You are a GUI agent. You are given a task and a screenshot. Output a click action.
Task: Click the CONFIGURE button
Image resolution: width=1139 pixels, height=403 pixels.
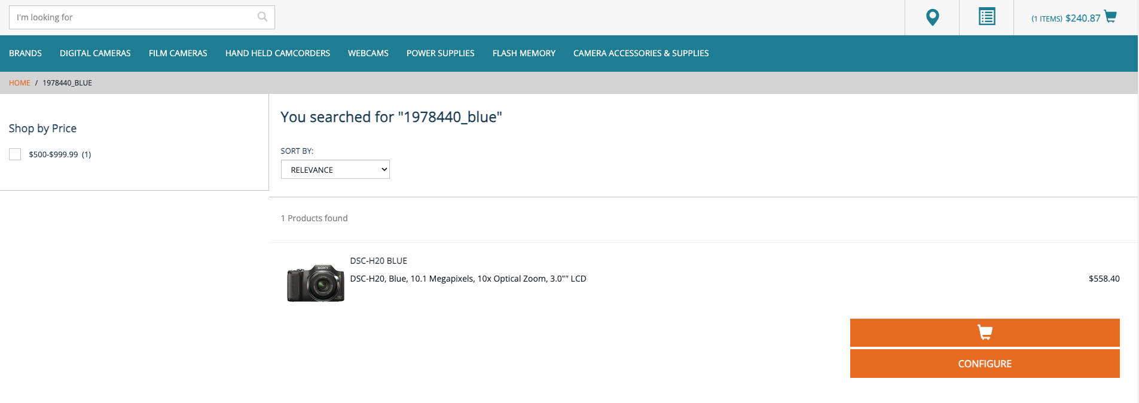point(985,364)
